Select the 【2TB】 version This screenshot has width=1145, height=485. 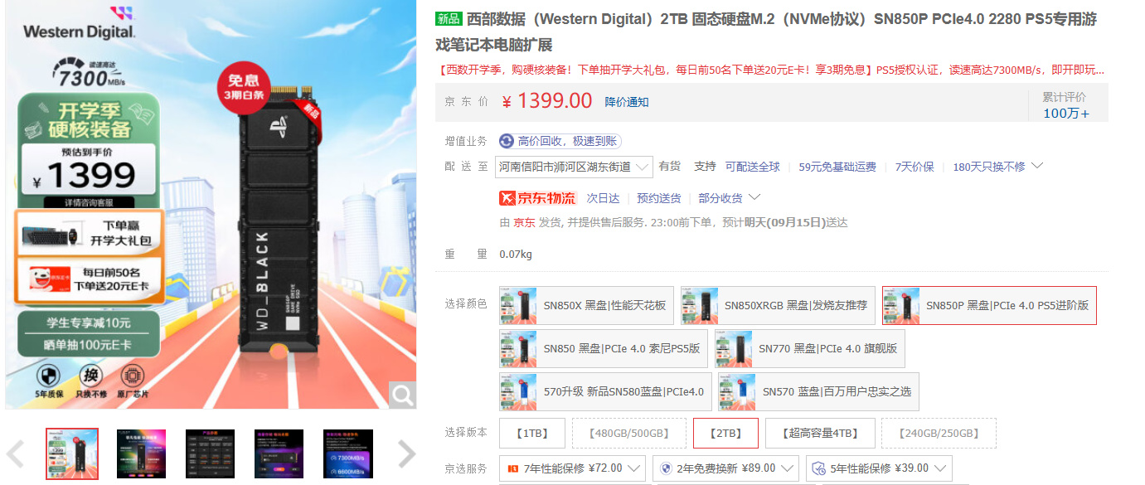tap(725, 433)
